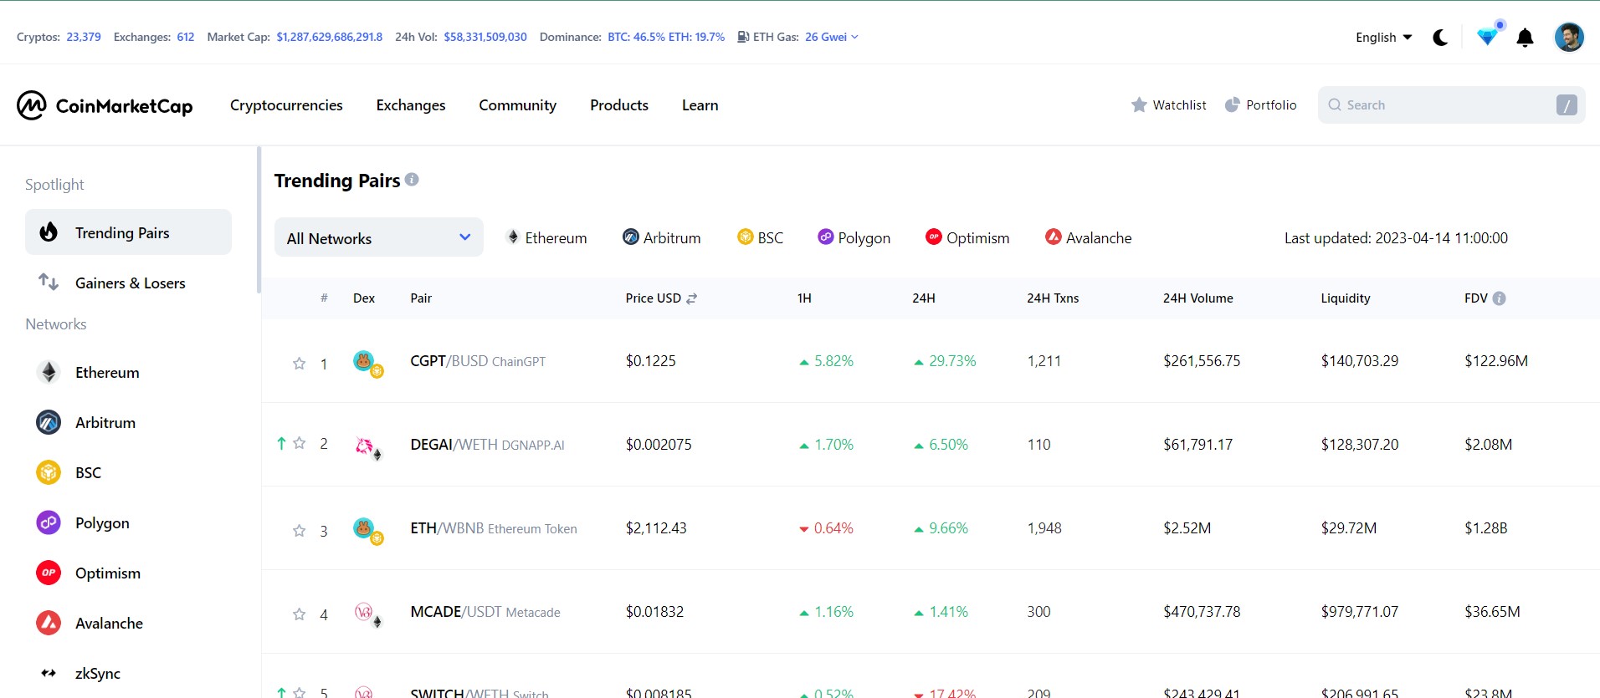Sort by Liquidity column
This screenshot has height=698, width=1600.
pos(1346,298)
